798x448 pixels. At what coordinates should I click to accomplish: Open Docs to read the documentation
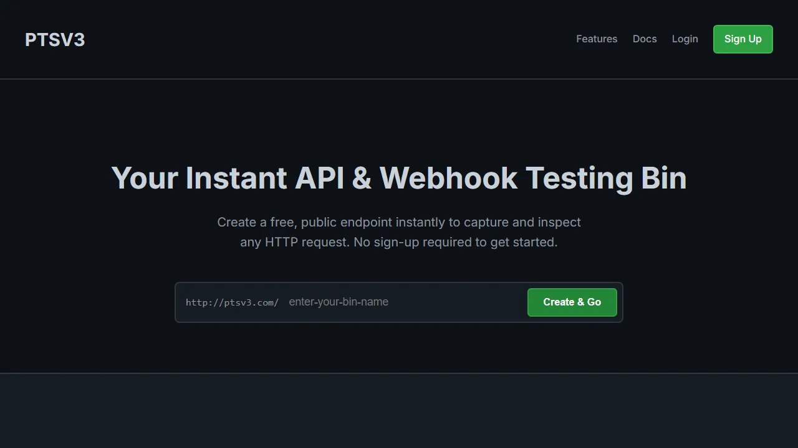click(x=645, y=39)
